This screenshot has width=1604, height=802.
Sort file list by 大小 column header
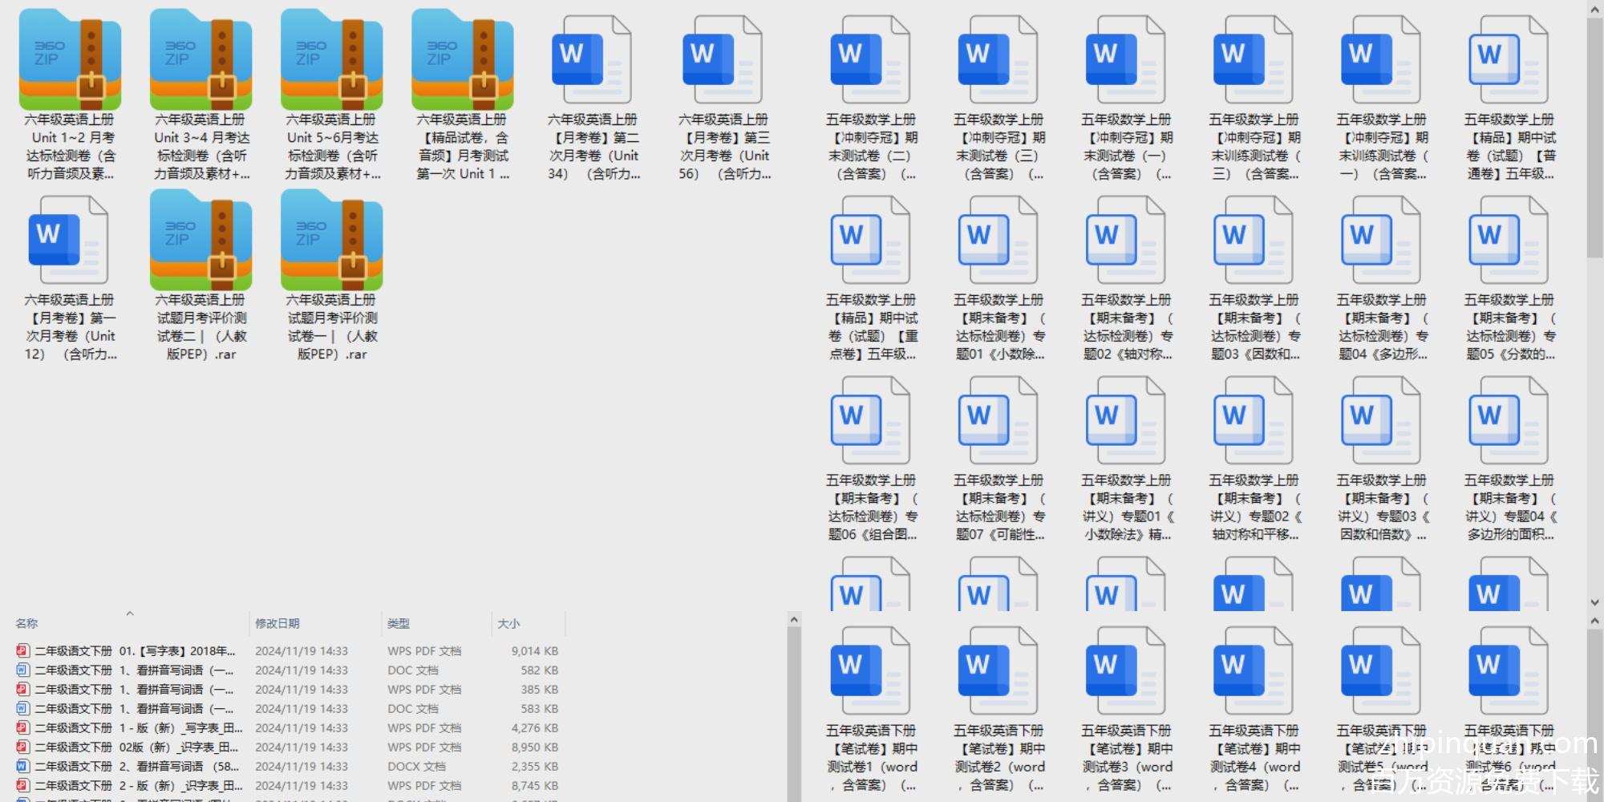click(508, 623)
